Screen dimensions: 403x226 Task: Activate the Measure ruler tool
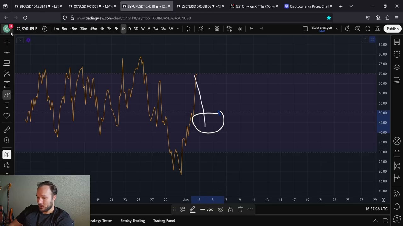[x=7, y=130]
